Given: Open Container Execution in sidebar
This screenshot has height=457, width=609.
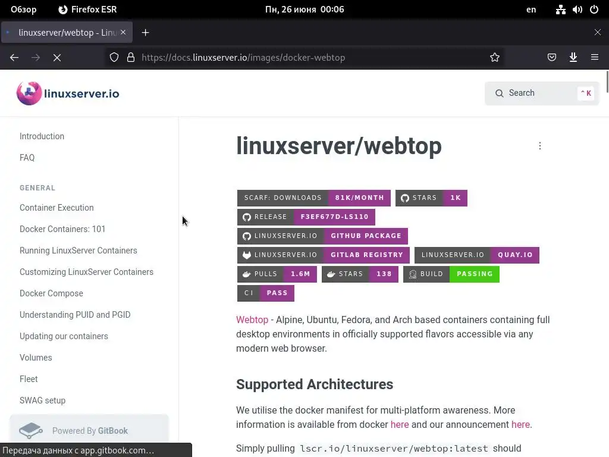Looking at the screenshot, I should (56, 208).
